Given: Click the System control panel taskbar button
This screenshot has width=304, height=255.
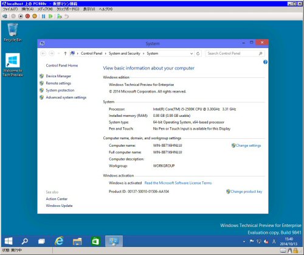Looking at the screenshot, I should tap(114, 241).
